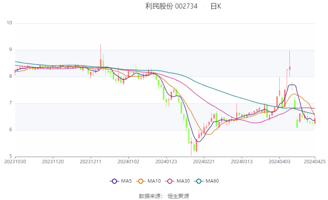Toggle the MA60 legend marker icon

tap(199, 181)
